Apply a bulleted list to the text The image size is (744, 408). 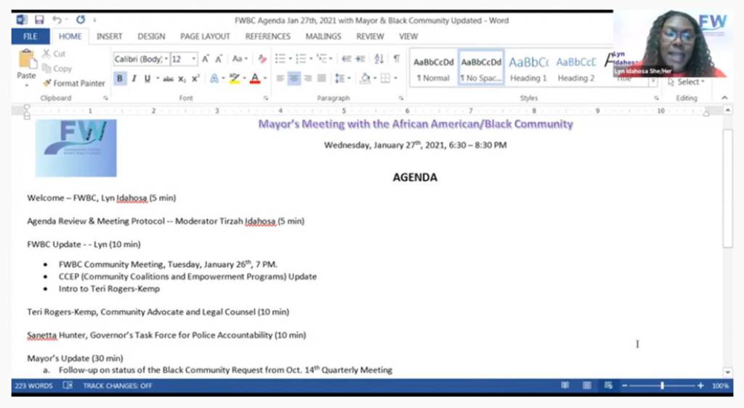click(280, 59)
